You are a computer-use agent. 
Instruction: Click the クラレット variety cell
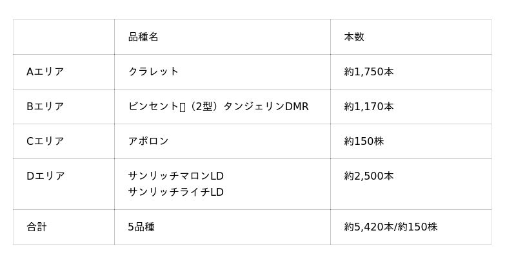[222, 72]
